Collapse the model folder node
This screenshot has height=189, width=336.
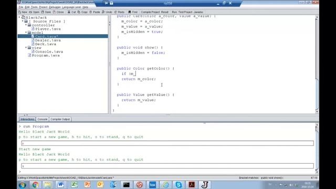[26, 33]
